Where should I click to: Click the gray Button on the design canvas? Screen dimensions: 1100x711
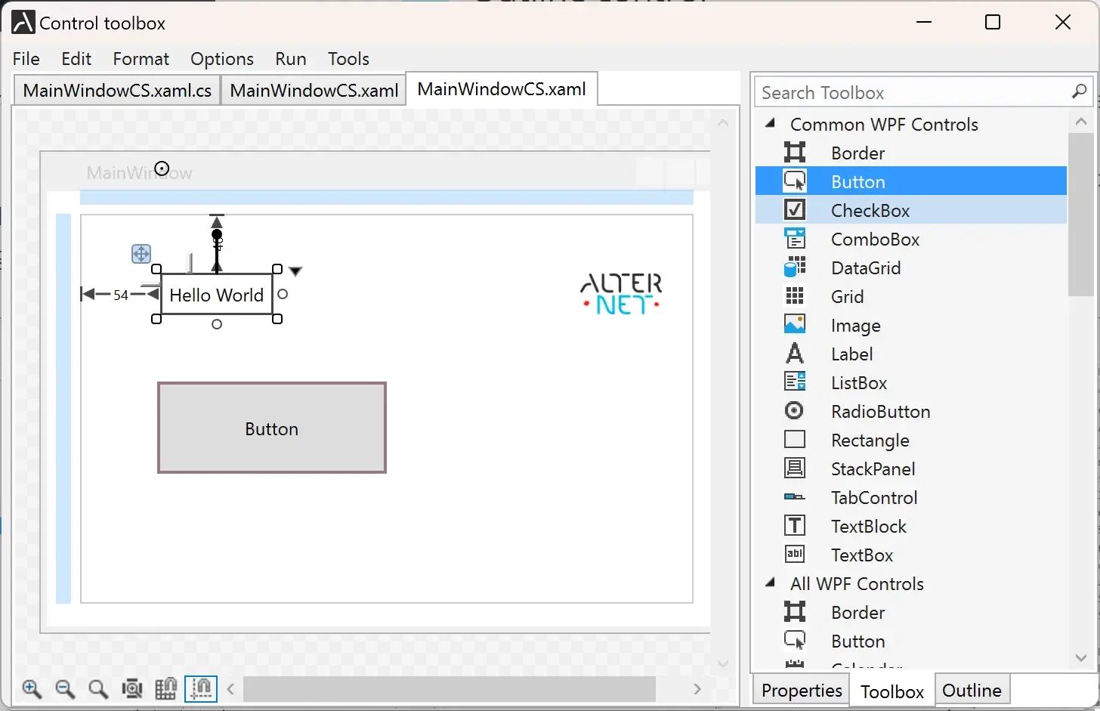click(x=272, y=428)
